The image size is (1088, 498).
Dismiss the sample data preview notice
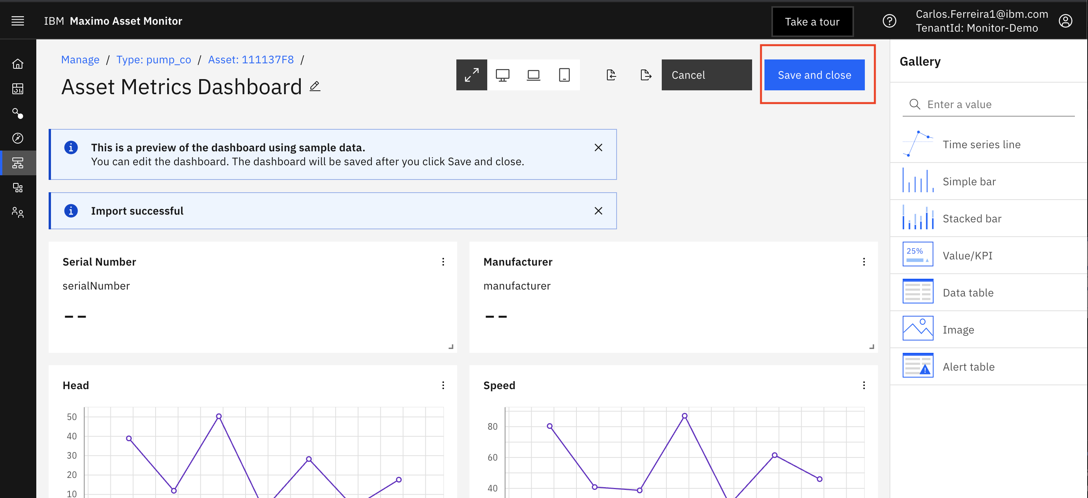[597, 148]
